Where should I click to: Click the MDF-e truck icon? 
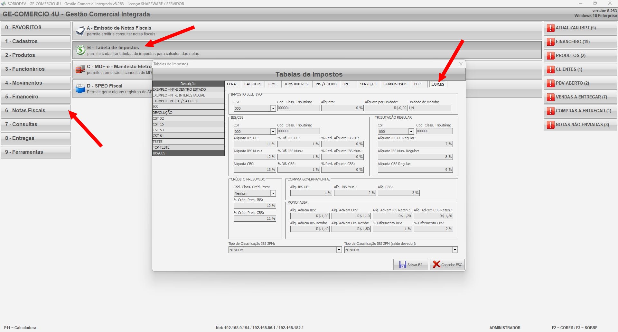click(80, 69)
